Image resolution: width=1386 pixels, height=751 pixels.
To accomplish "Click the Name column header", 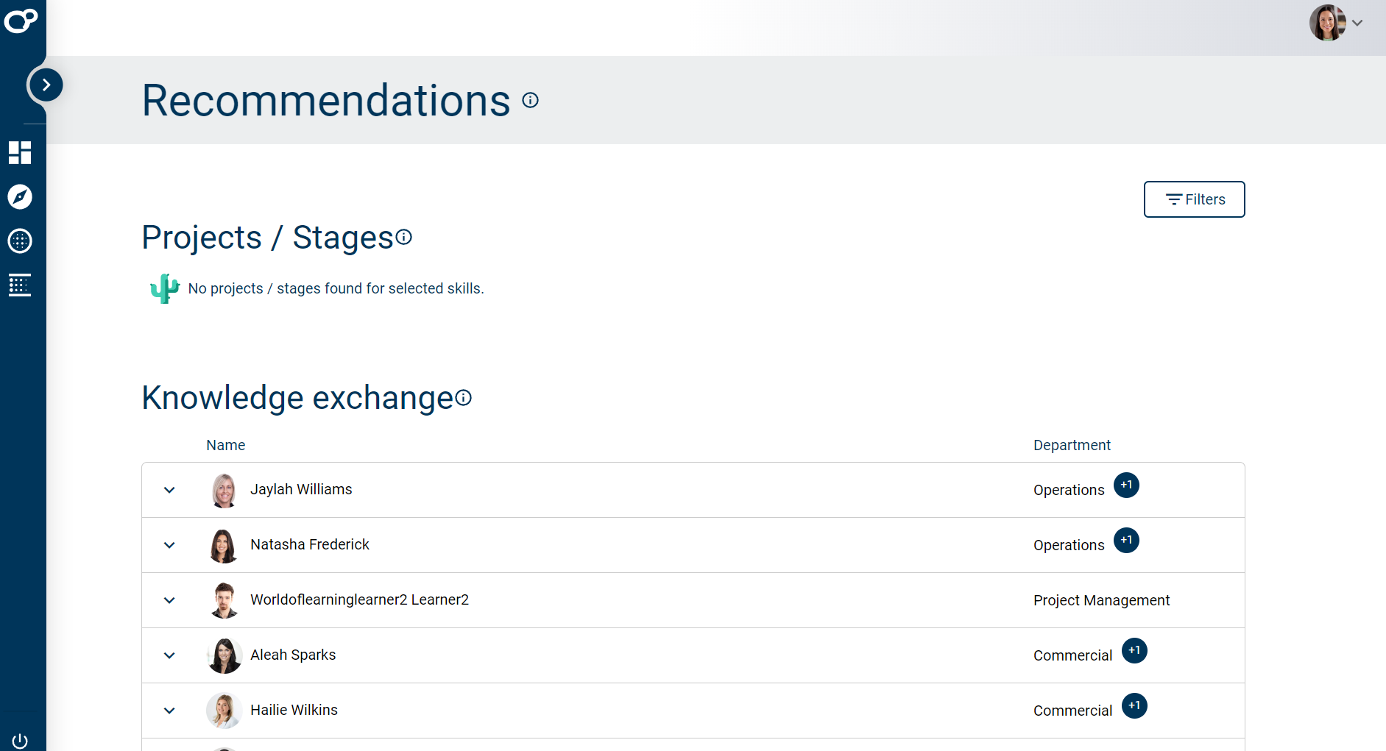I will [x=225, y=445].
